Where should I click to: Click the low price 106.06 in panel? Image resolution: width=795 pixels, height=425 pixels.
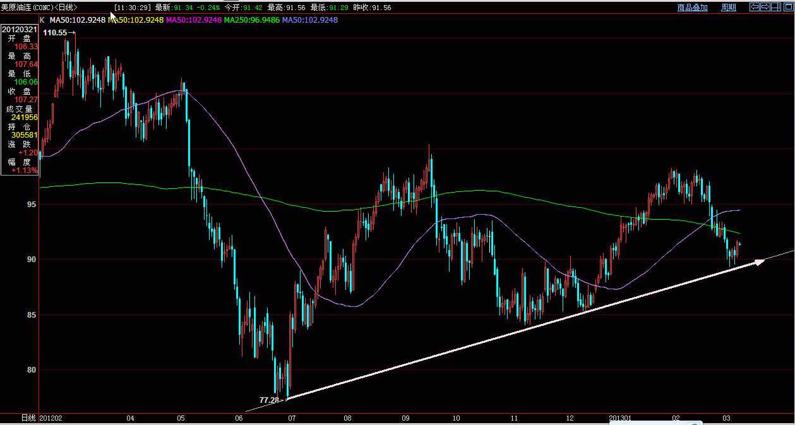[x=27, y=82]
